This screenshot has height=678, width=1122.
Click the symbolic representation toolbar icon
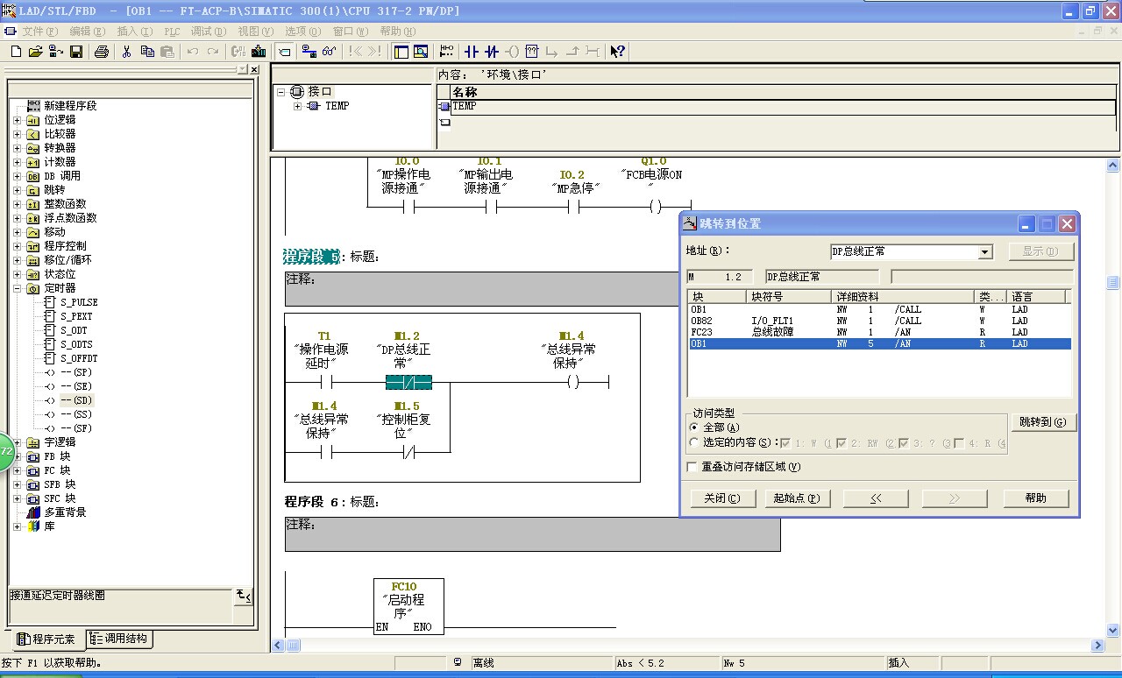pyautogui.click(x=285, y=52)
